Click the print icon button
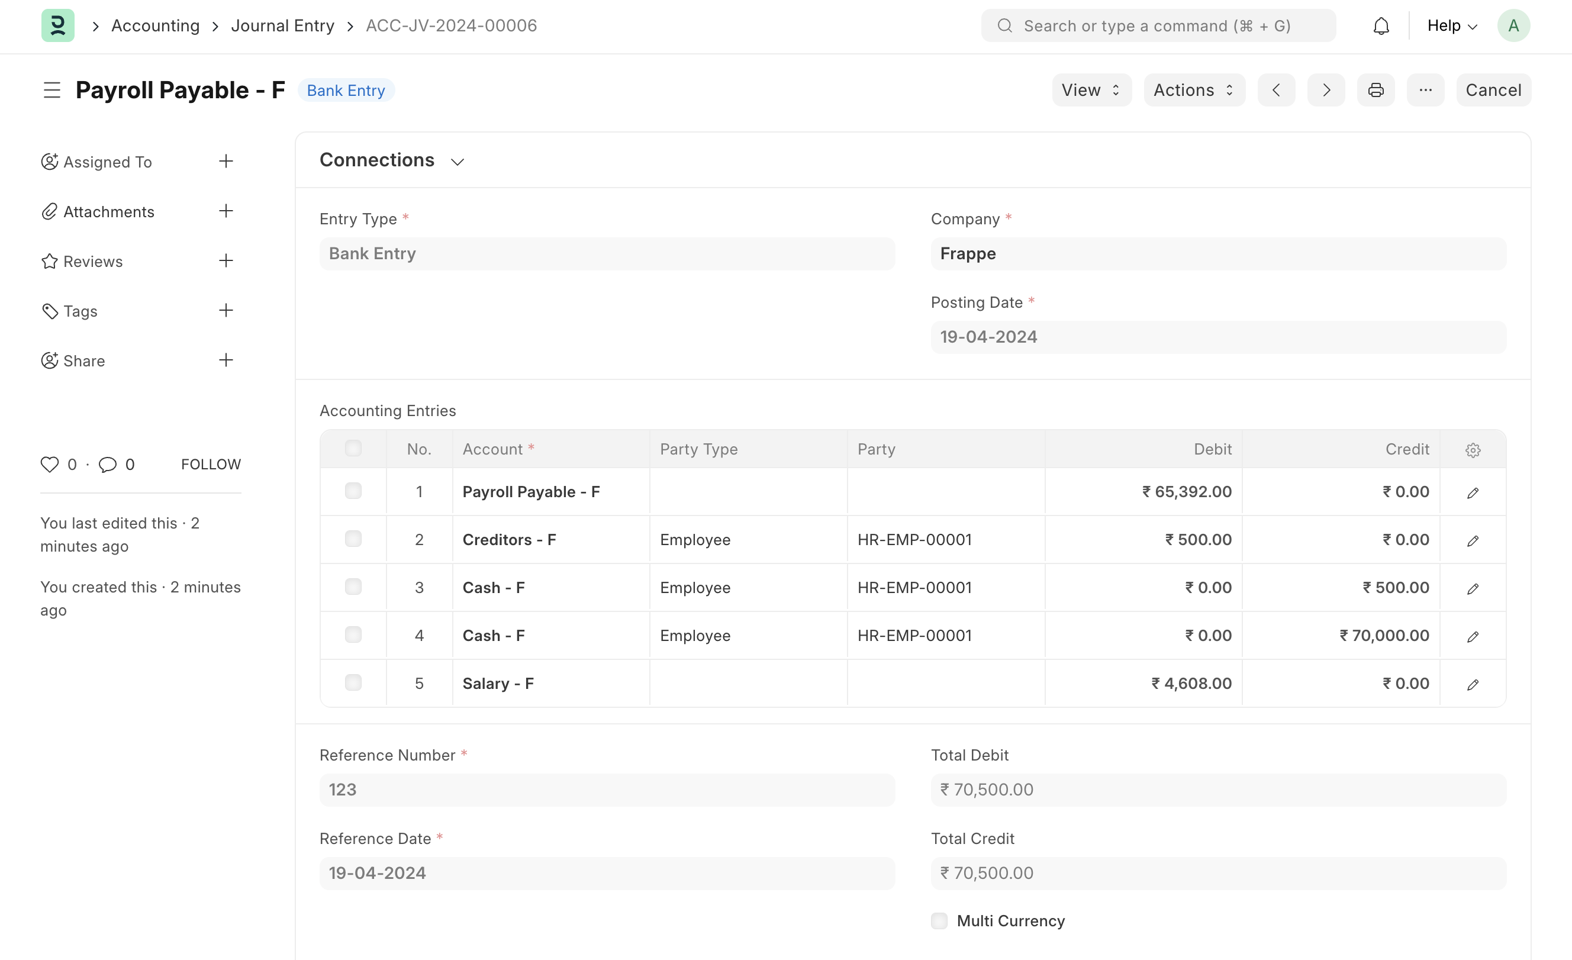Viewport: 1572px width, 960px height. point(1375,90)
